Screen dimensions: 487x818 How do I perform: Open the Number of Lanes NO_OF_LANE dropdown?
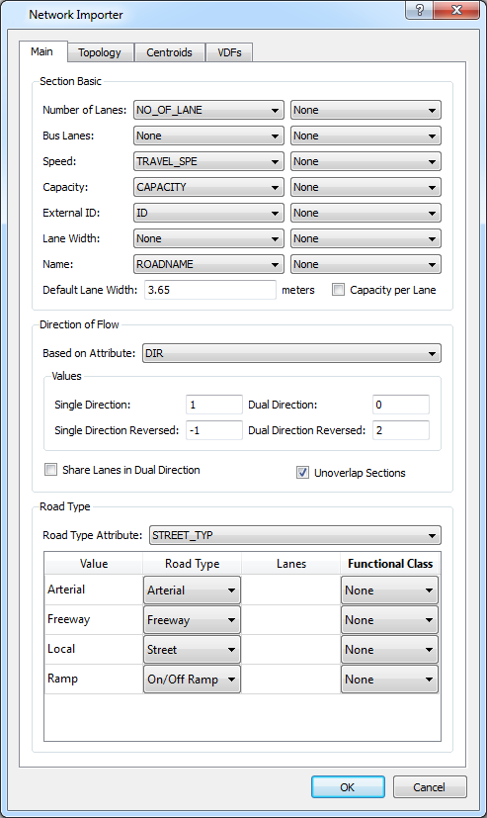[x=208, y=110]
